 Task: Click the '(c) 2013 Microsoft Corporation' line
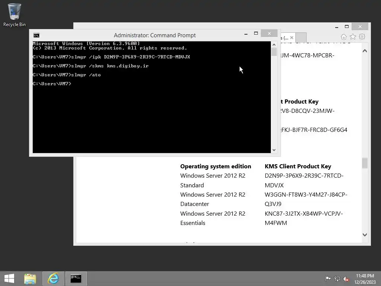[x=110, y=48]
